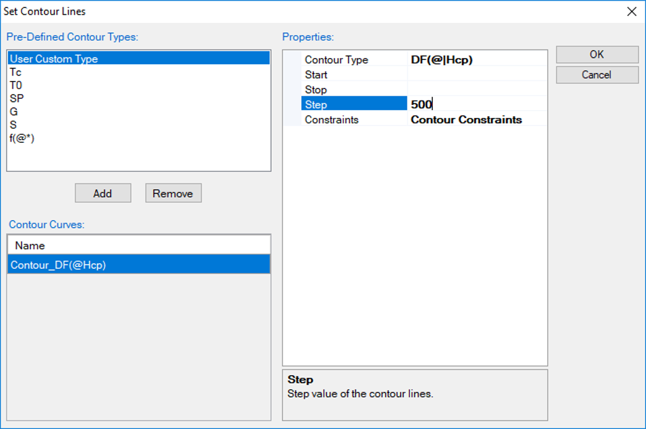
Task: Choose the Tc contour type
Action: (x=15, y=72)
